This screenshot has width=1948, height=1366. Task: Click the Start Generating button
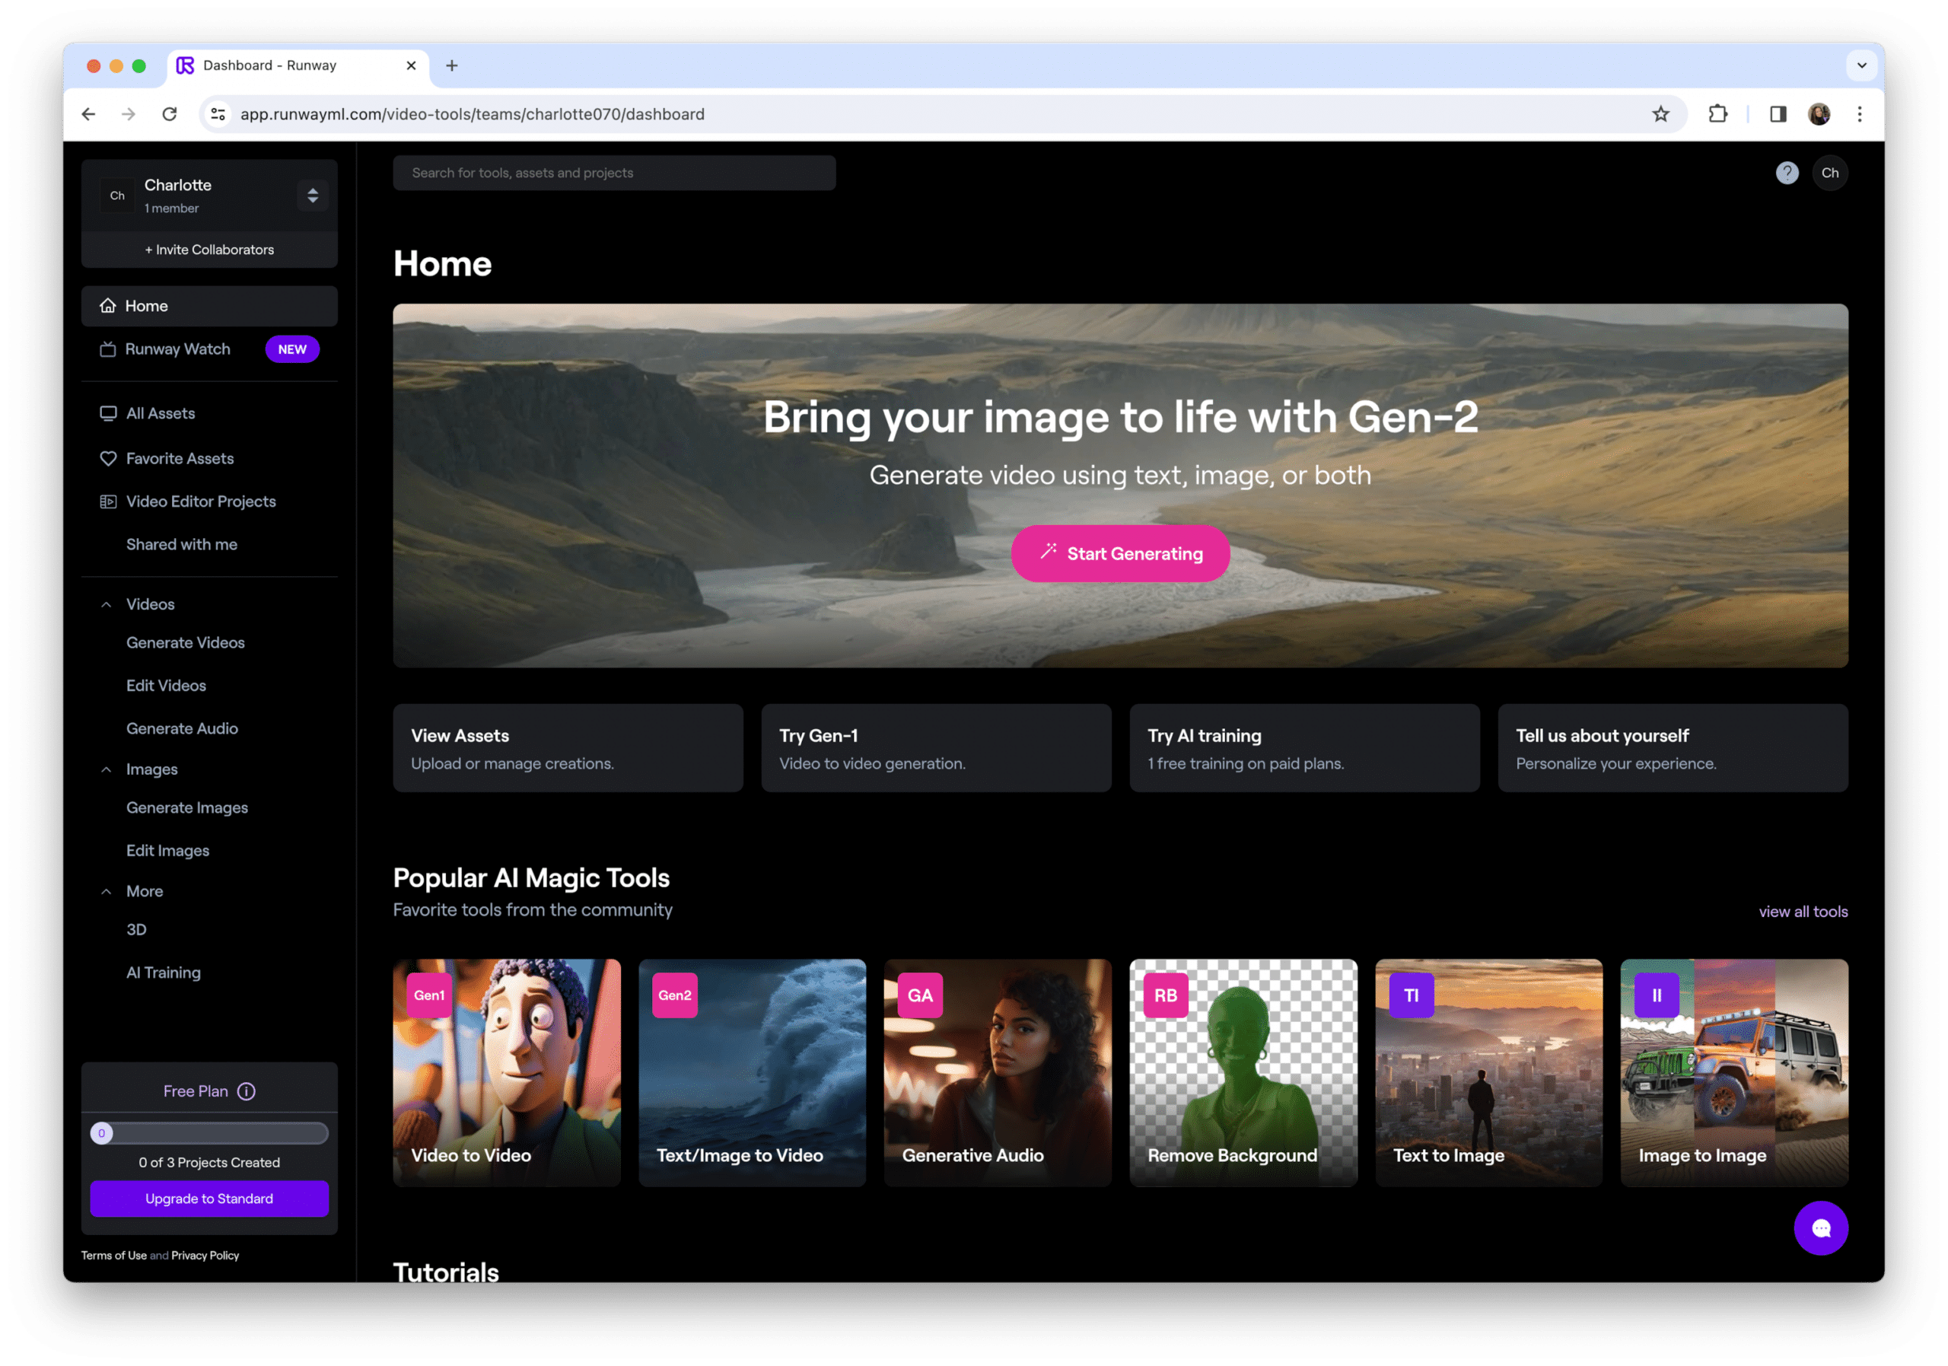pyautogui.click(x=1120, y=553)
